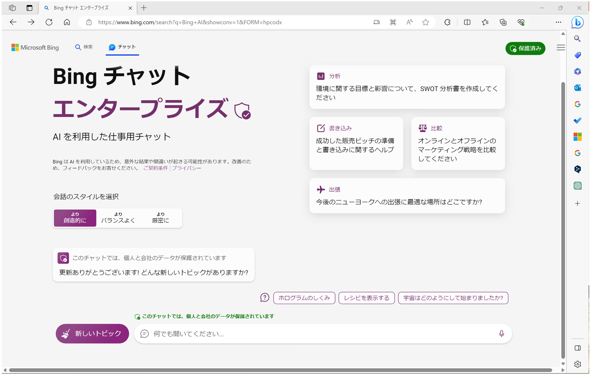590x375 pixels.
Task: Focus the 何でも聞いてください chat input
Action: (323, 334)
